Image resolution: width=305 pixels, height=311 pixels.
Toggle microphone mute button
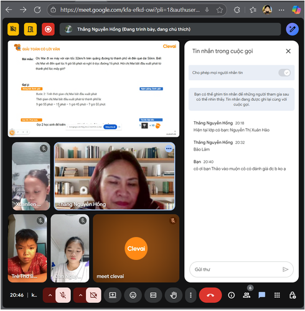pos(63,295)
